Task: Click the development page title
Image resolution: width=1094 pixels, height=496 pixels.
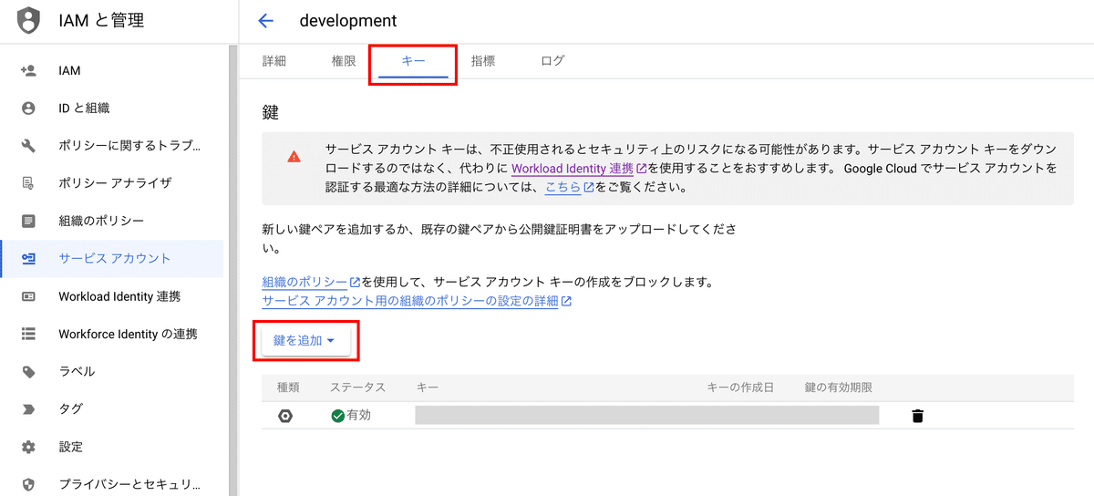Action: coord(348,20)
